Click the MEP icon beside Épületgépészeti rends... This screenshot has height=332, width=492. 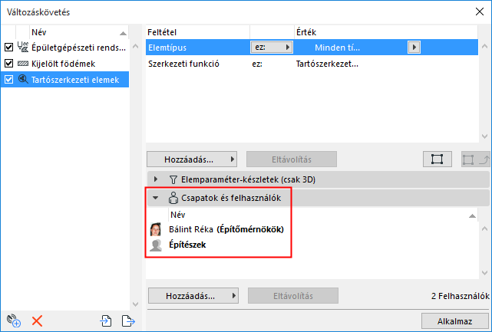pos(23,47)
